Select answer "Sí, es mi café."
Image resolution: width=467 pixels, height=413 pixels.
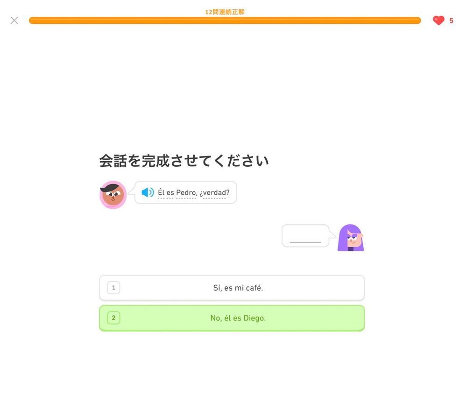pos(232,287)
